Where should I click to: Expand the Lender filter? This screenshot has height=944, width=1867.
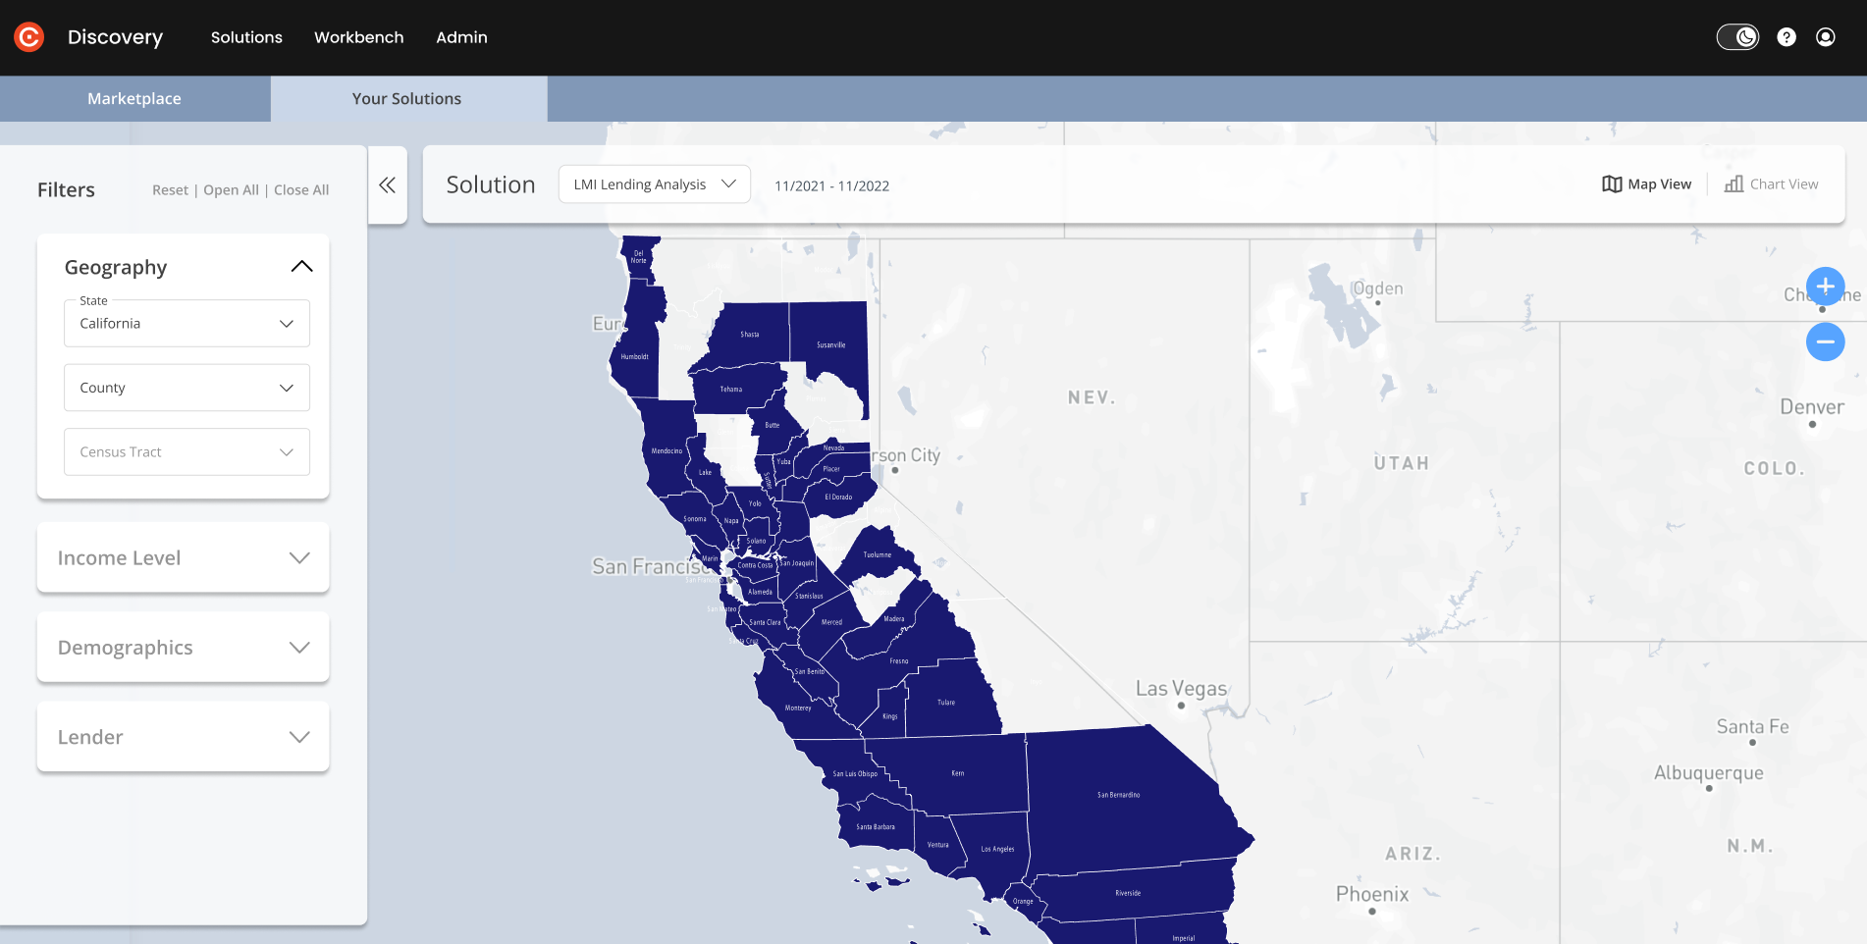(183, 737)
